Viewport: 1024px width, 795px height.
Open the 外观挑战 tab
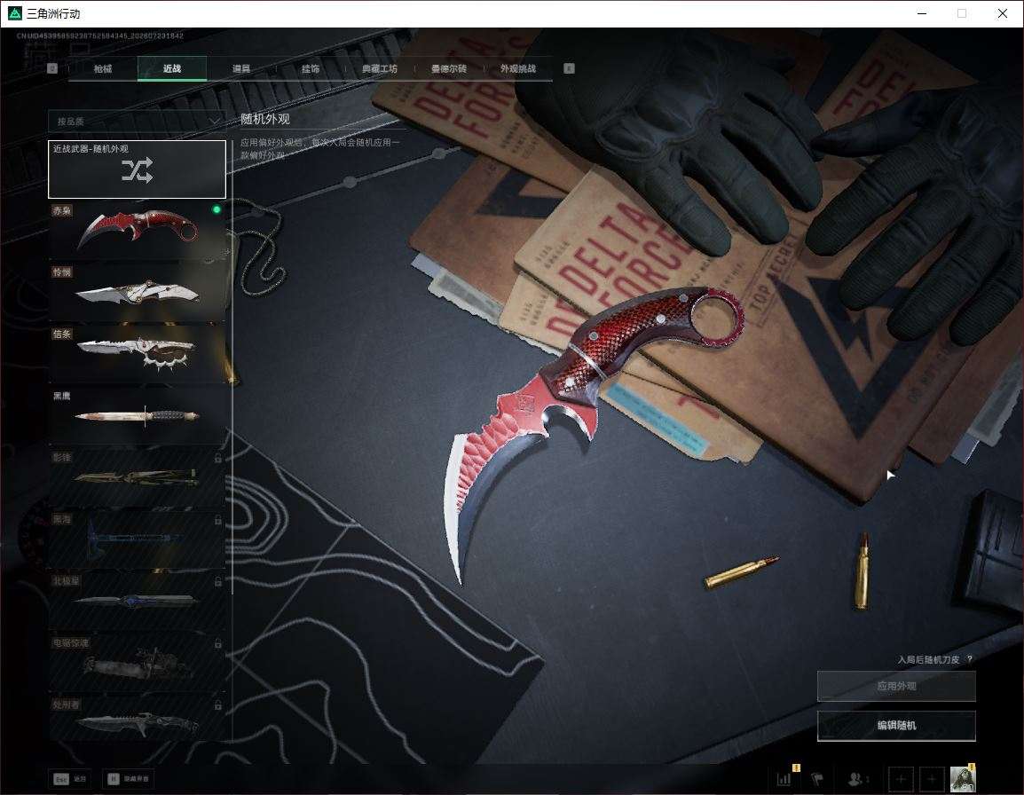pyautogui.click(x=518, y=68)
